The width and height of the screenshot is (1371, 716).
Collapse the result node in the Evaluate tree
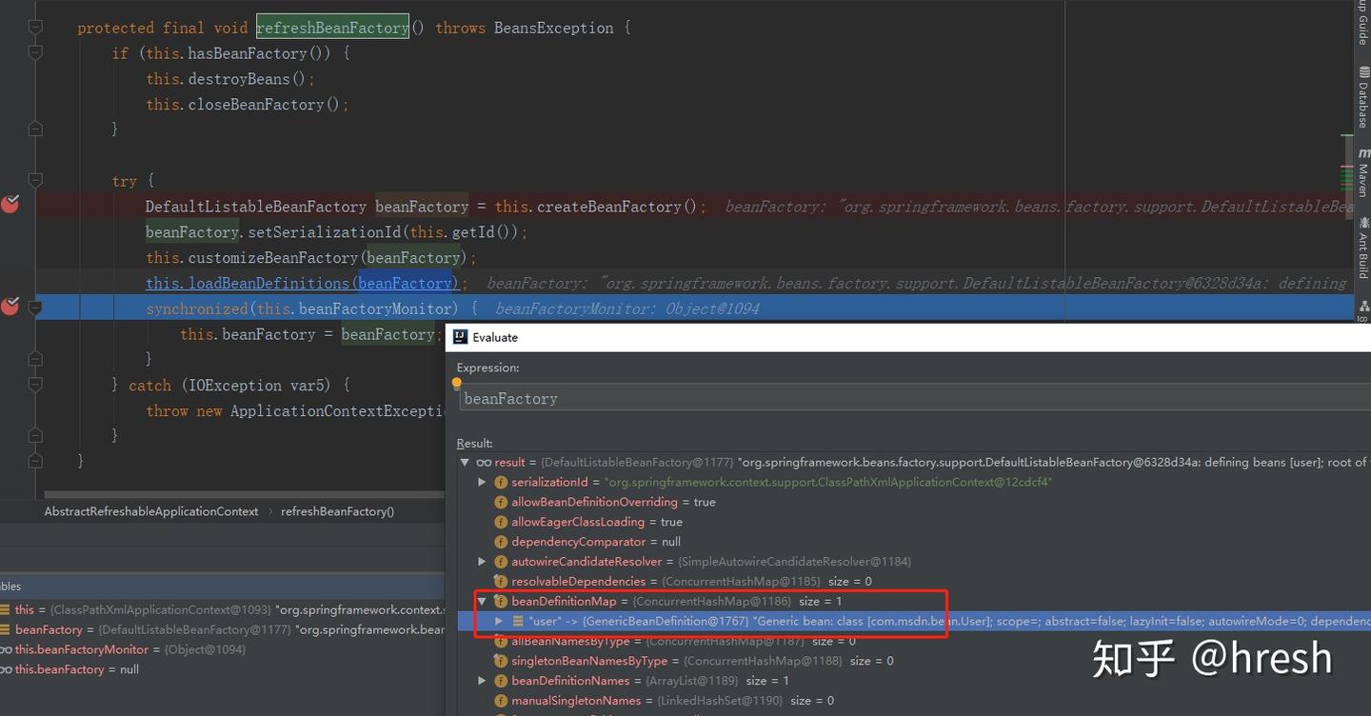[464, 462]
